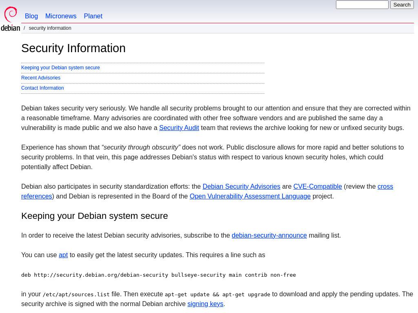Click the 'apt-get update && apt-get upgrade' command
The height and width of the screenshot is (313, 418).
click(217, 295)
